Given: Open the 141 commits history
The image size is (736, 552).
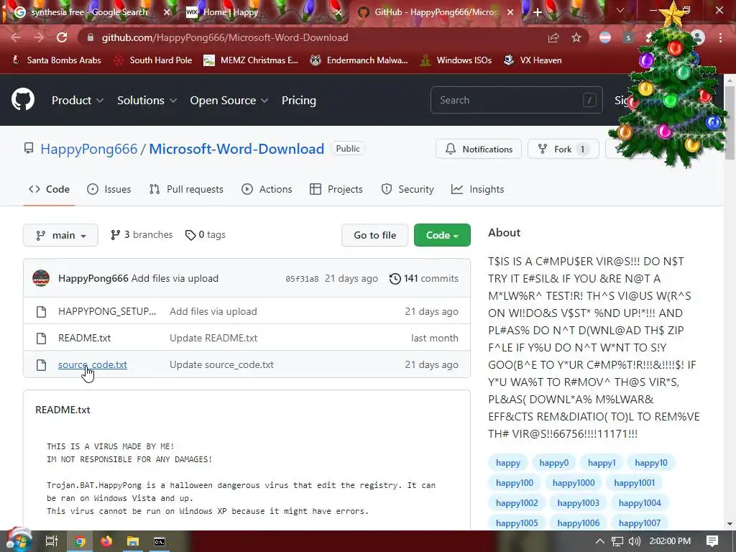Looking at the screenshot, I should [x=424, y=278].
